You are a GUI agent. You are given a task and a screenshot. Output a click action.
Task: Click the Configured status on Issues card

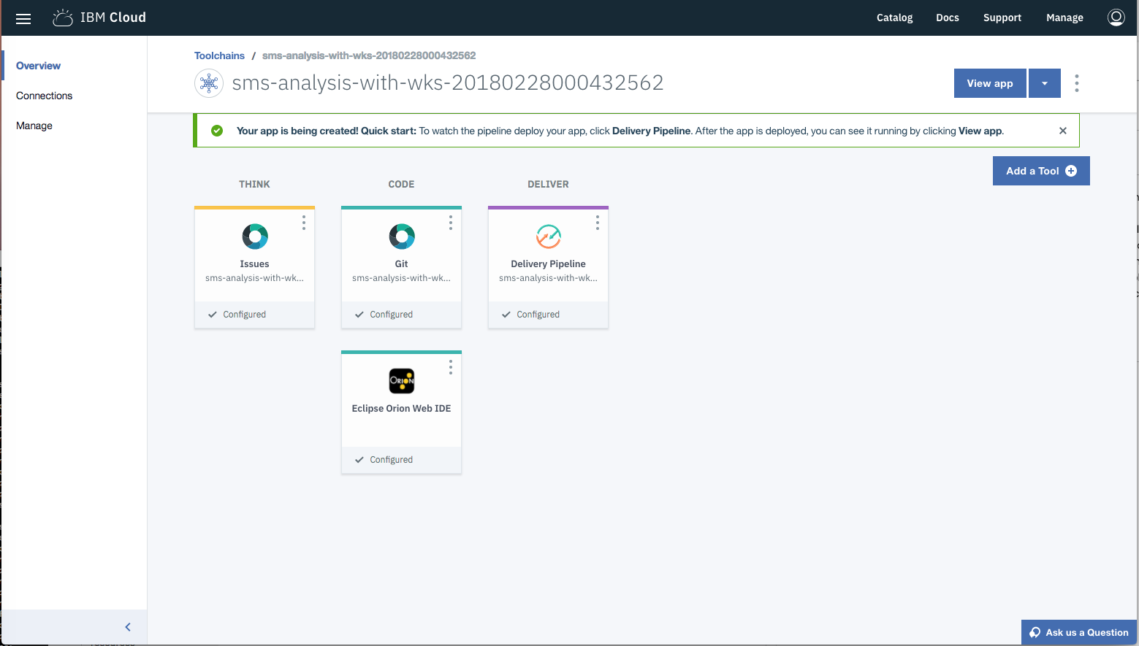(x=244, y=315)
